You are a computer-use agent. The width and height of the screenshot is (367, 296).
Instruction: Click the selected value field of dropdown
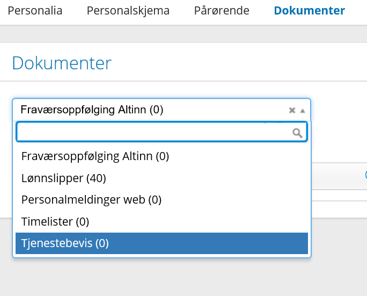(x=162, y=110)
